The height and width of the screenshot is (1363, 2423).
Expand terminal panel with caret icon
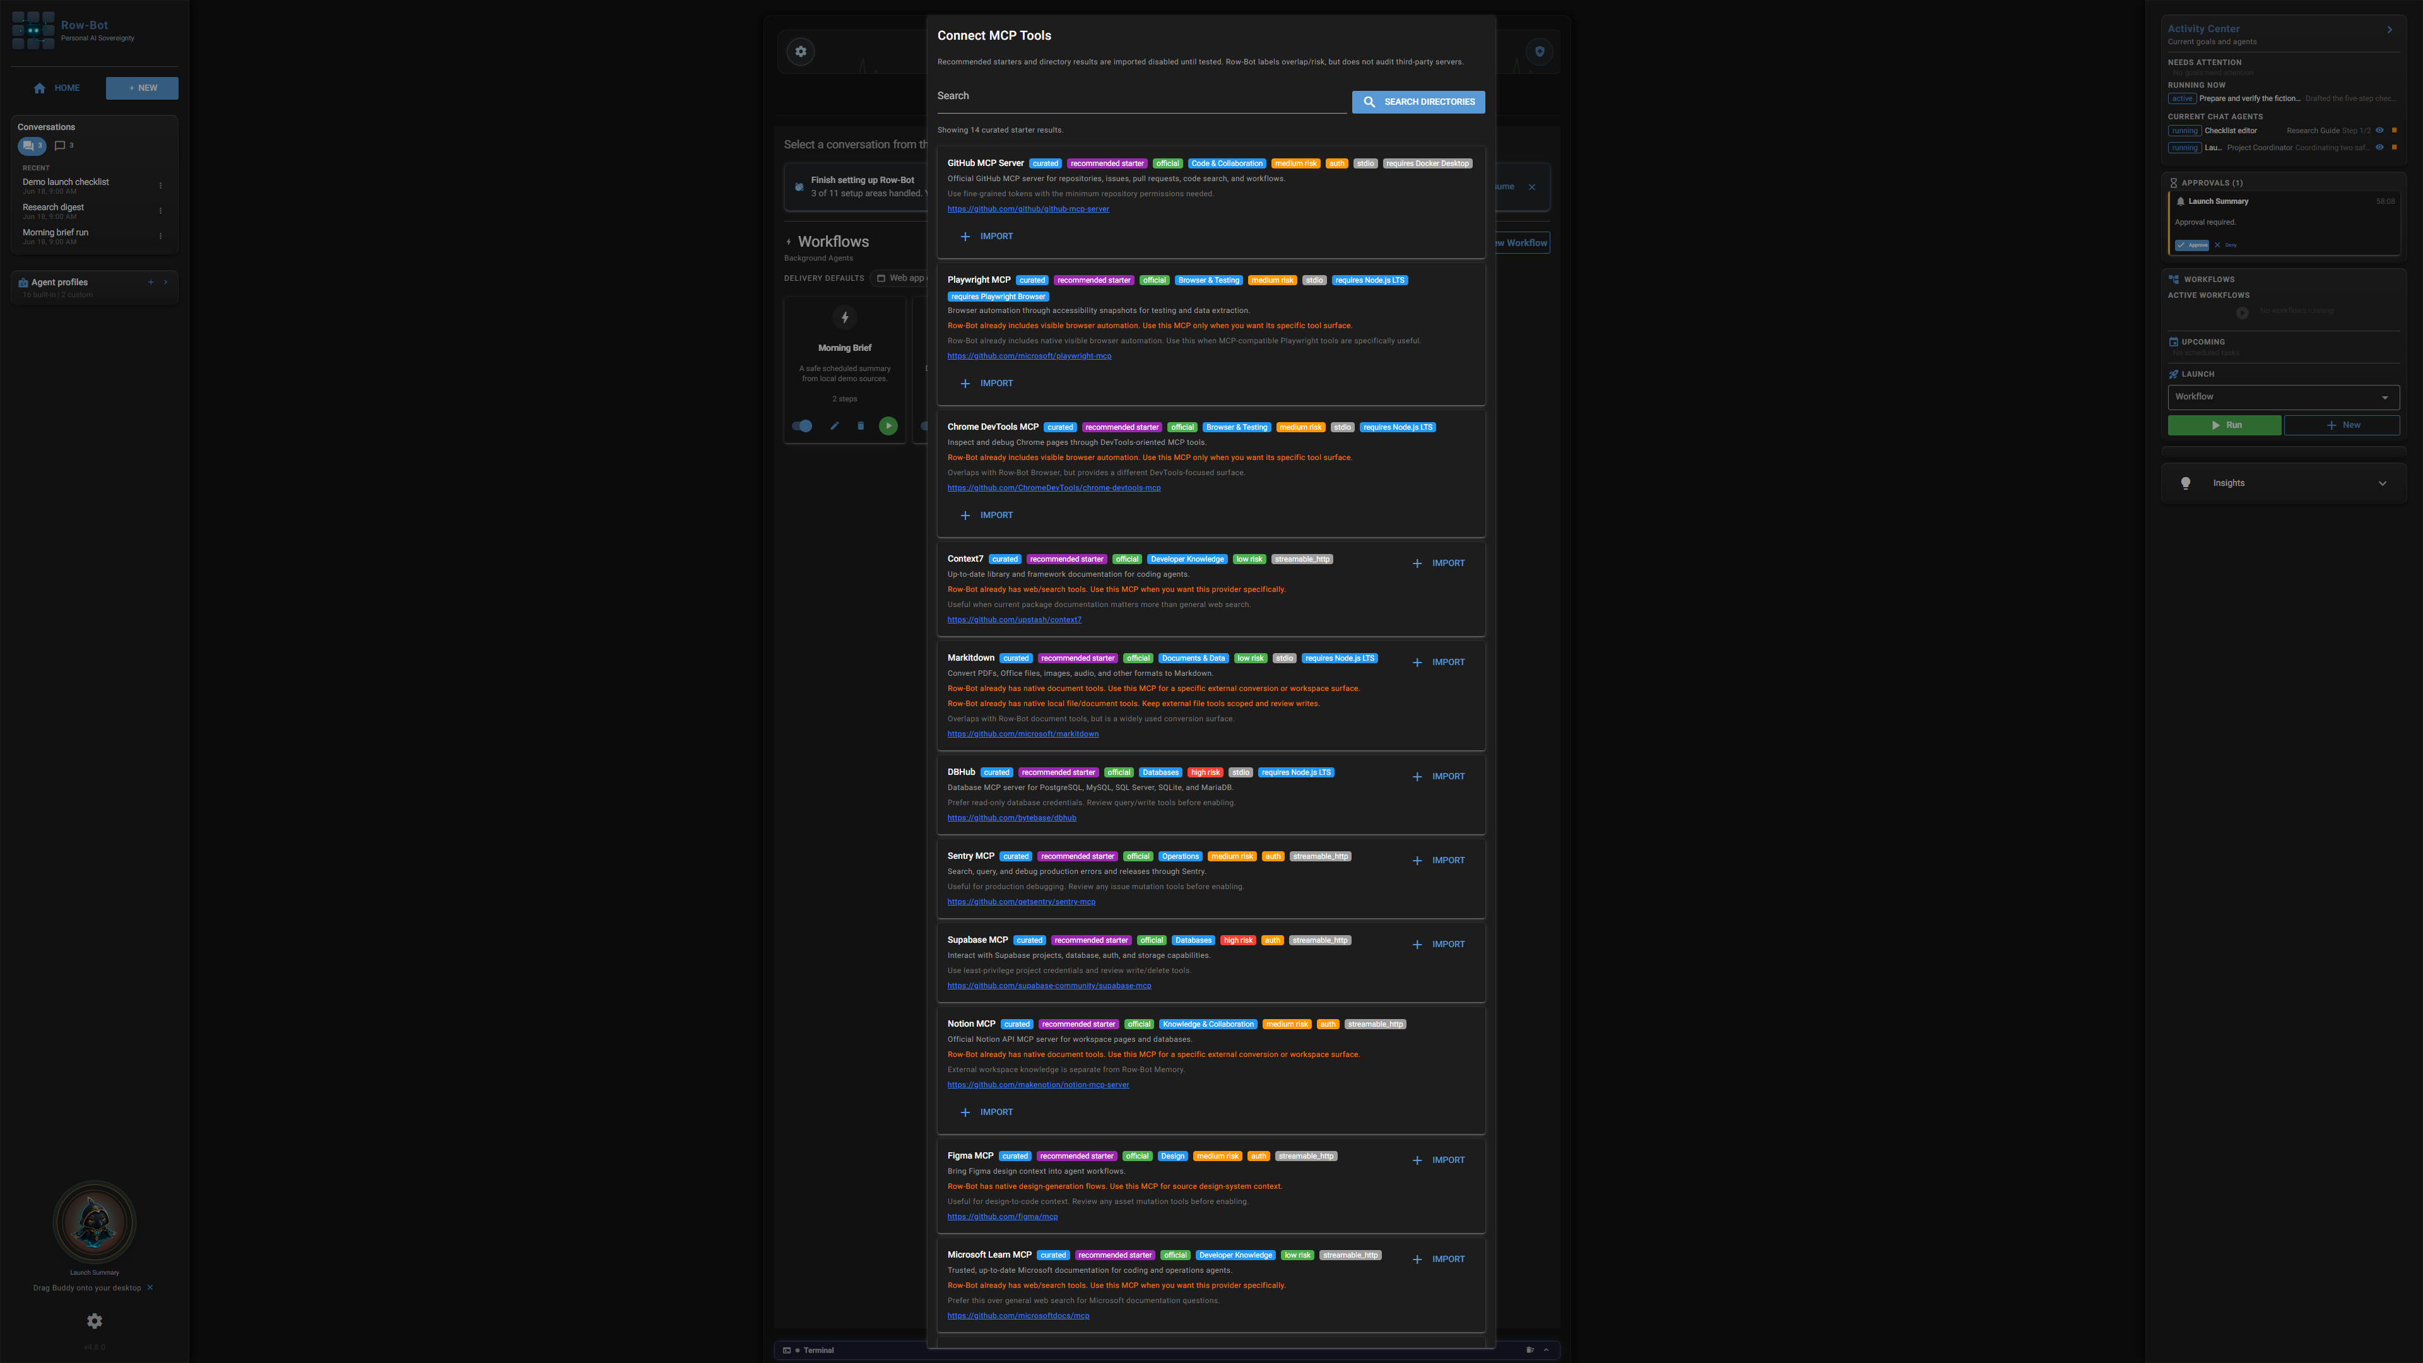click(x=1545, y=1351)
